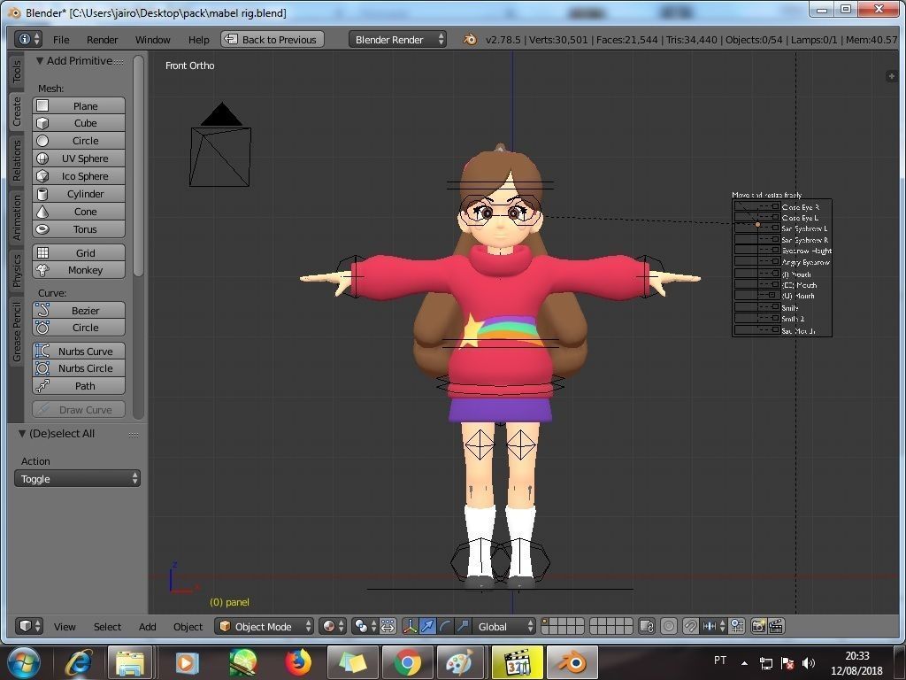Click the volume icon in system tray
Image resolution: width=906 pixels, height=680 pixels.
click(x=809, y=663)
